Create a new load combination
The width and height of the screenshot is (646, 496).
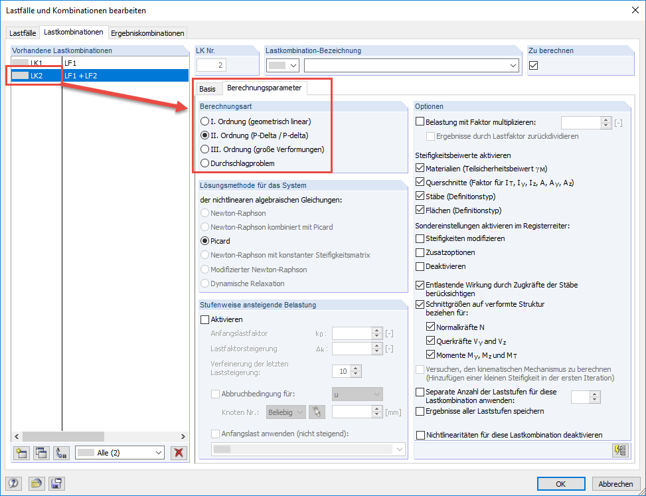tap(21, 453)
